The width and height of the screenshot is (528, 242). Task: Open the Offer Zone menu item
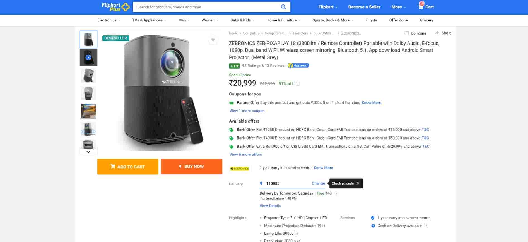[x=398, y=20]
